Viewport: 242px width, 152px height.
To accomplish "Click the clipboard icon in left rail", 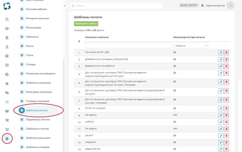I will pyautogui.click(x=7, y=38).
